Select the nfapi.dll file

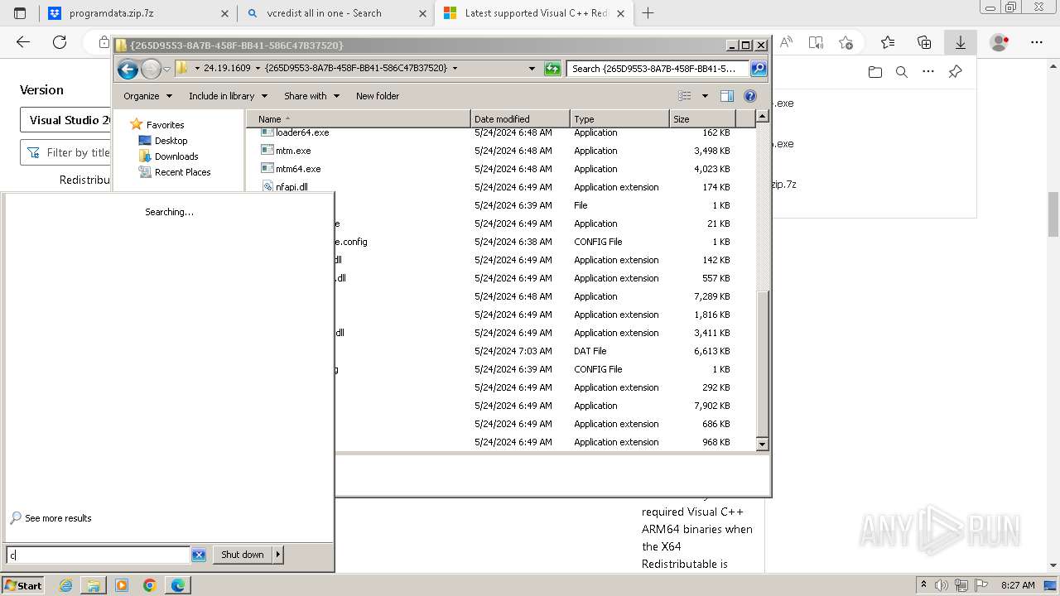point(291,187)
